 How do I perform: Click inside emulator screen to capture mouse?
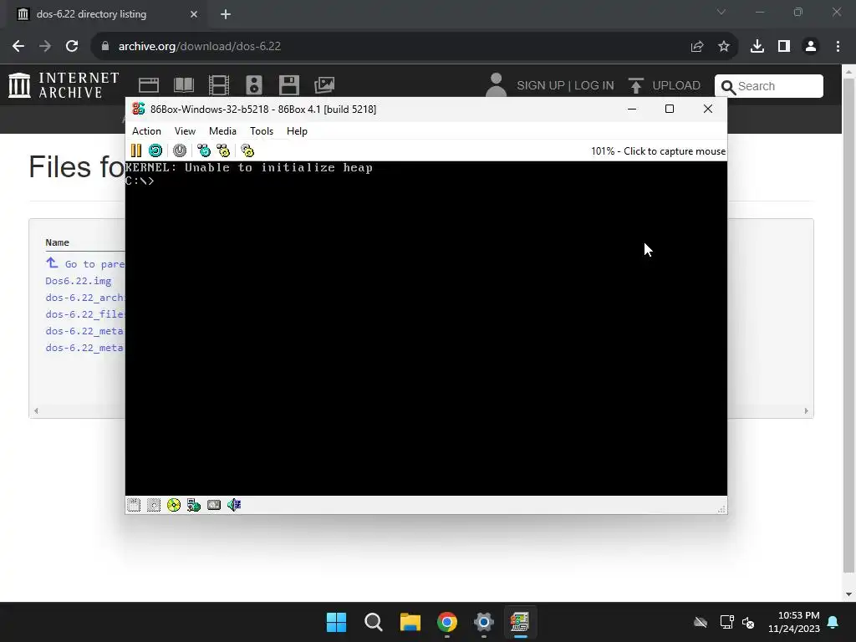pos(425,328)
